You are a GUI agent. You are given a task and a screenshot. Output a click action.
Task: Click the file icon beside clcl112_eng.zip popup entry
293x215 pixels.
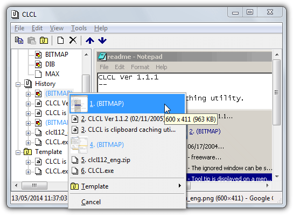tap(75, 160)
